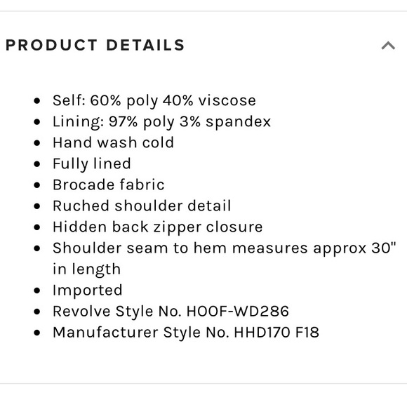Click the bullet beside 'Fully lined'

(37, 164)
